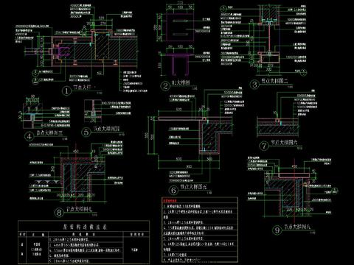Select the magenta rectangle in detail 2 plan
Viewport: 354px width, 265px height.
point(180,27)
